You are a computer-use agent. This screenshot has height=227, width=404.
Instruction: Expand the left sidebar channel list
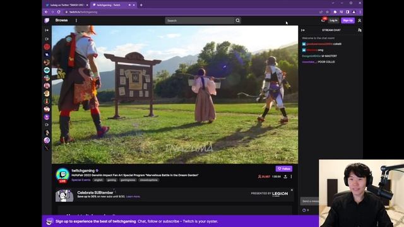pos(47,30)
